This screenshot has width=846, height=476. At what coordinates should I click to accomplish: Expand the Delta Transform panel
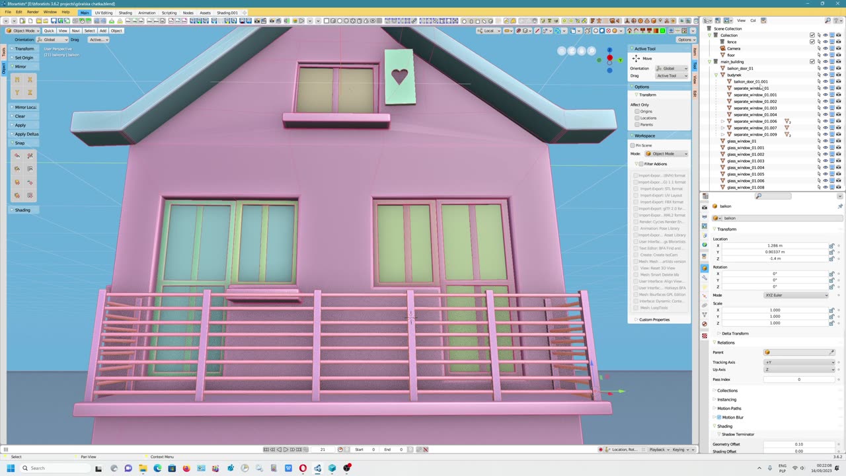tap(735, 333)
